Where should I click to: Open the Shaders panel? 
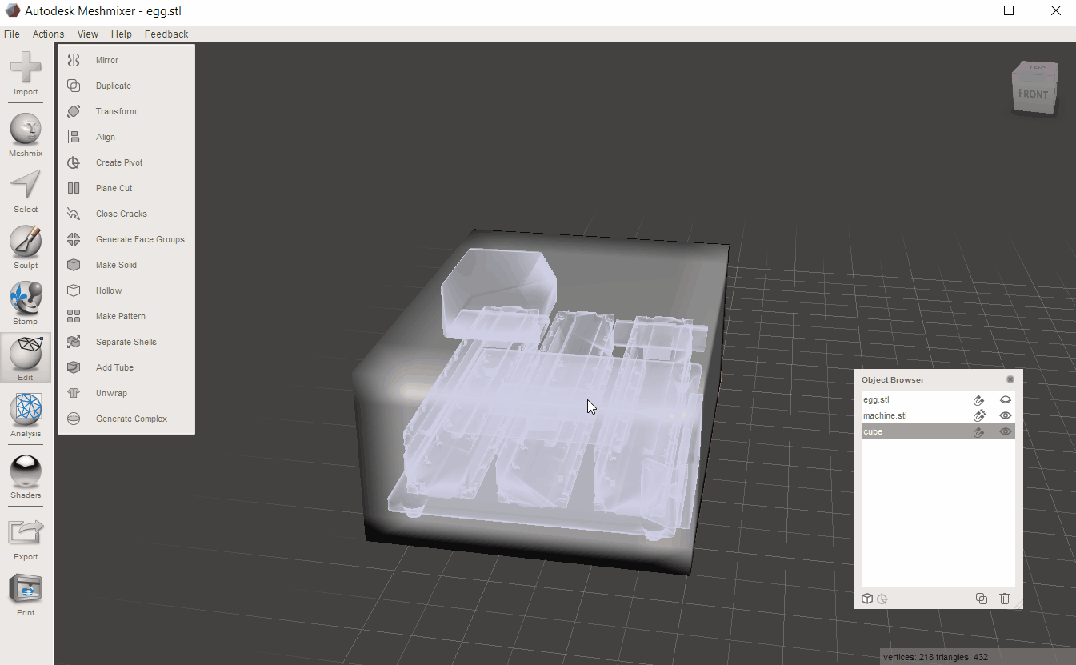(x=26, y=477)
